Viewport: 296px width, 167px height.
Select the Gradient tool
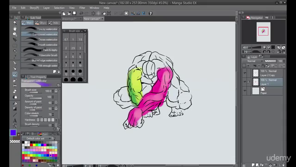coord(15,109)
